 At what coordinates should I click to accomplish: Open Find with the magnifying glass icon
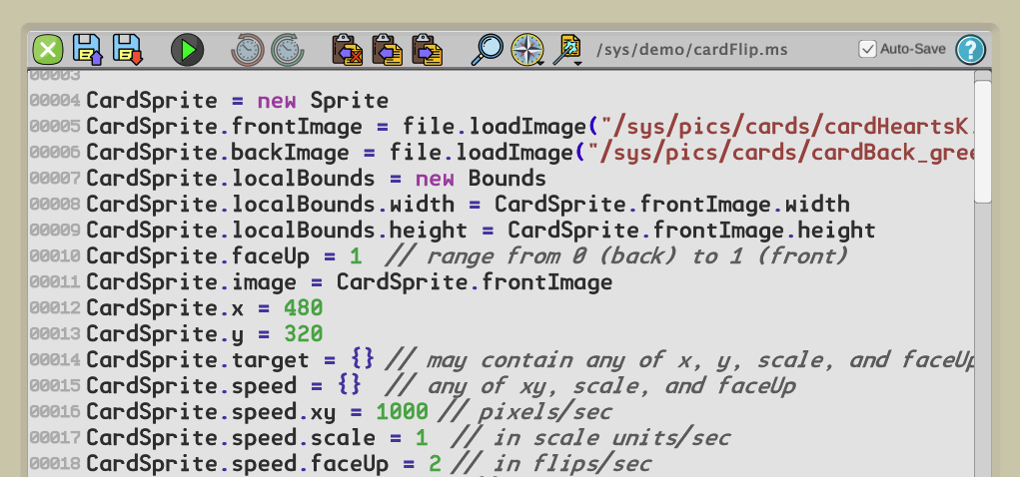tap(487, 50)
